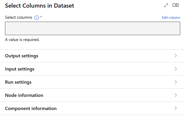184x127 pixels.
Task: Click the 'A value is required.' message
Action: pos(22,40)
